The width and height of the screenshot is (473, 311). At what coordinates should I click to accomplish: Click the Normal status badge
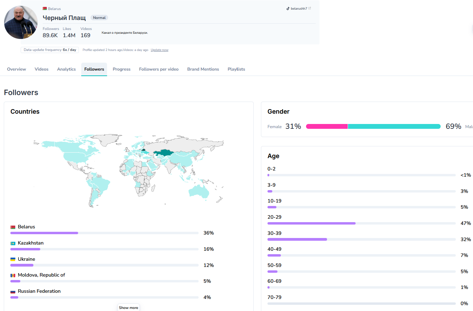[99, 18]
